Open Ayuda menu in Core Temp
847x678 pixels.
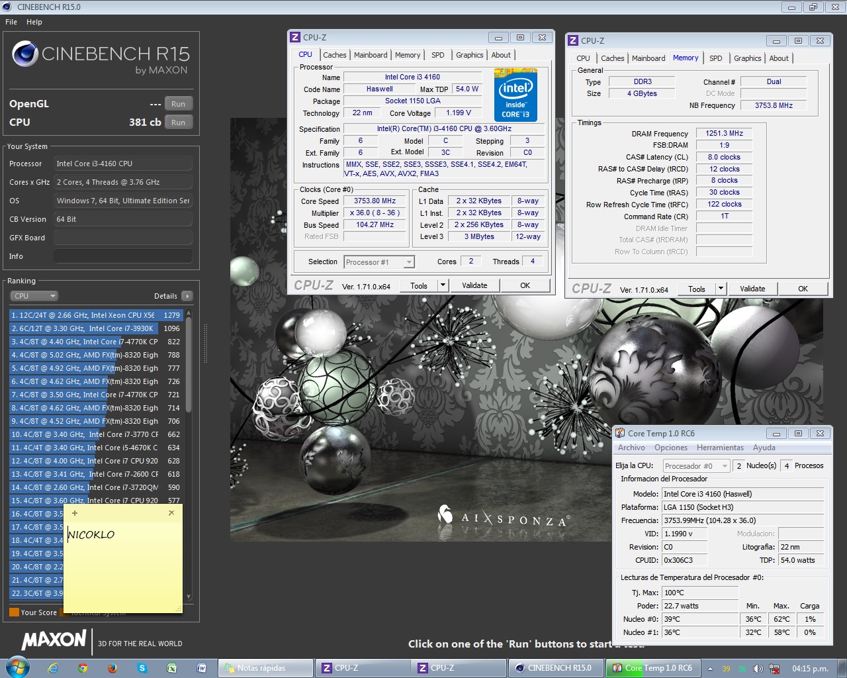tap(764, 448)
